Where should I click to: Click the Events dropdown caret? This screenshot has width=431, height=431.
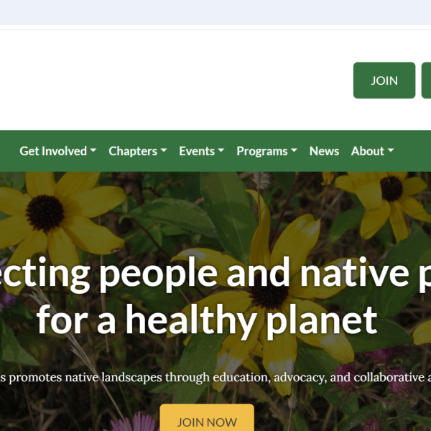[x=221, y=150]
